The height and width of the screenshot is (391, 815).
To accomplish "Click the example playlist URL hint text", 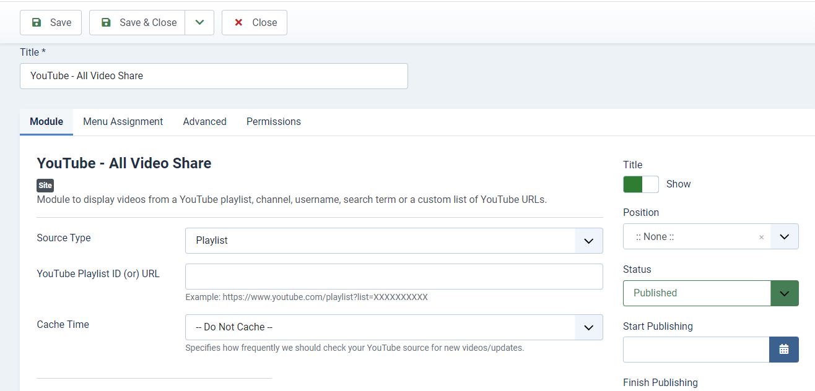I will pos(307,297).
